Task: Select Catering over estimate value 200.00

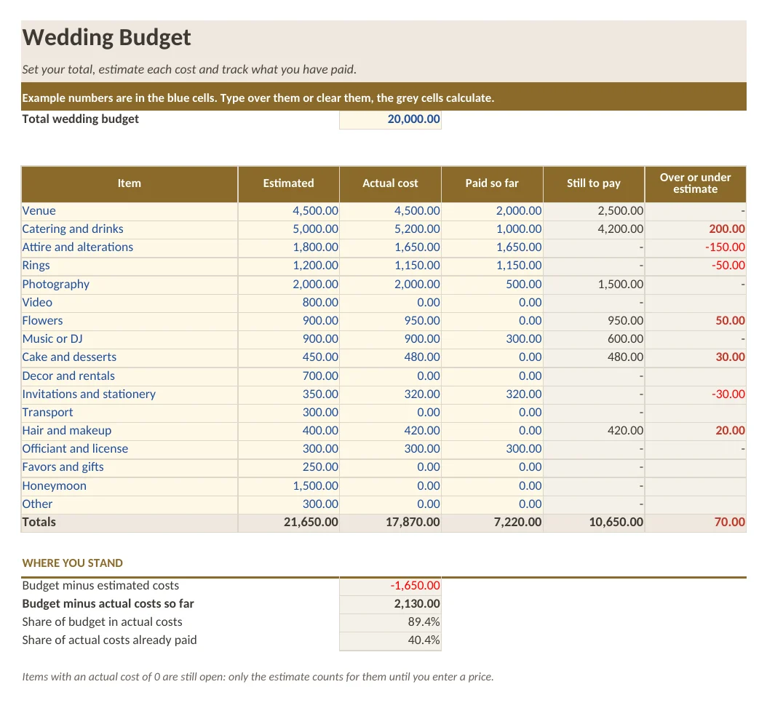Action: click(x=696, y=229)
